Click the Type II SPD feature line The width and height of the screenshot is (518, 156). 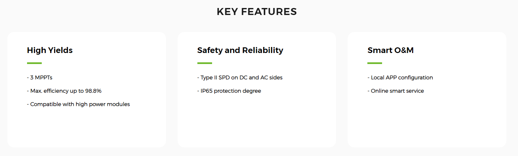point(240,78)
